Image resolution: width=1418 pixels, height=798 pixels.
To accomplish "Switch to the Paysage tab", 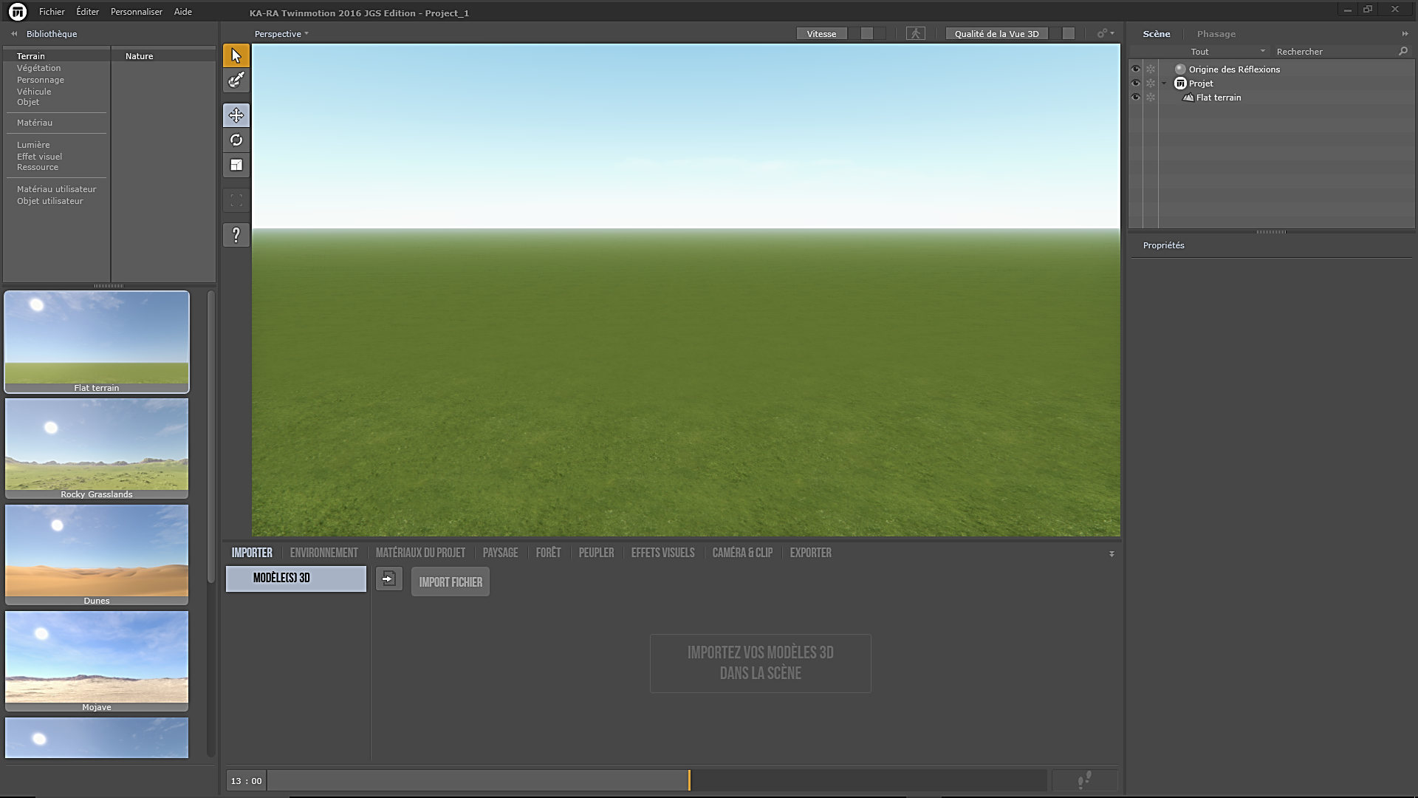I will point(500,553).
